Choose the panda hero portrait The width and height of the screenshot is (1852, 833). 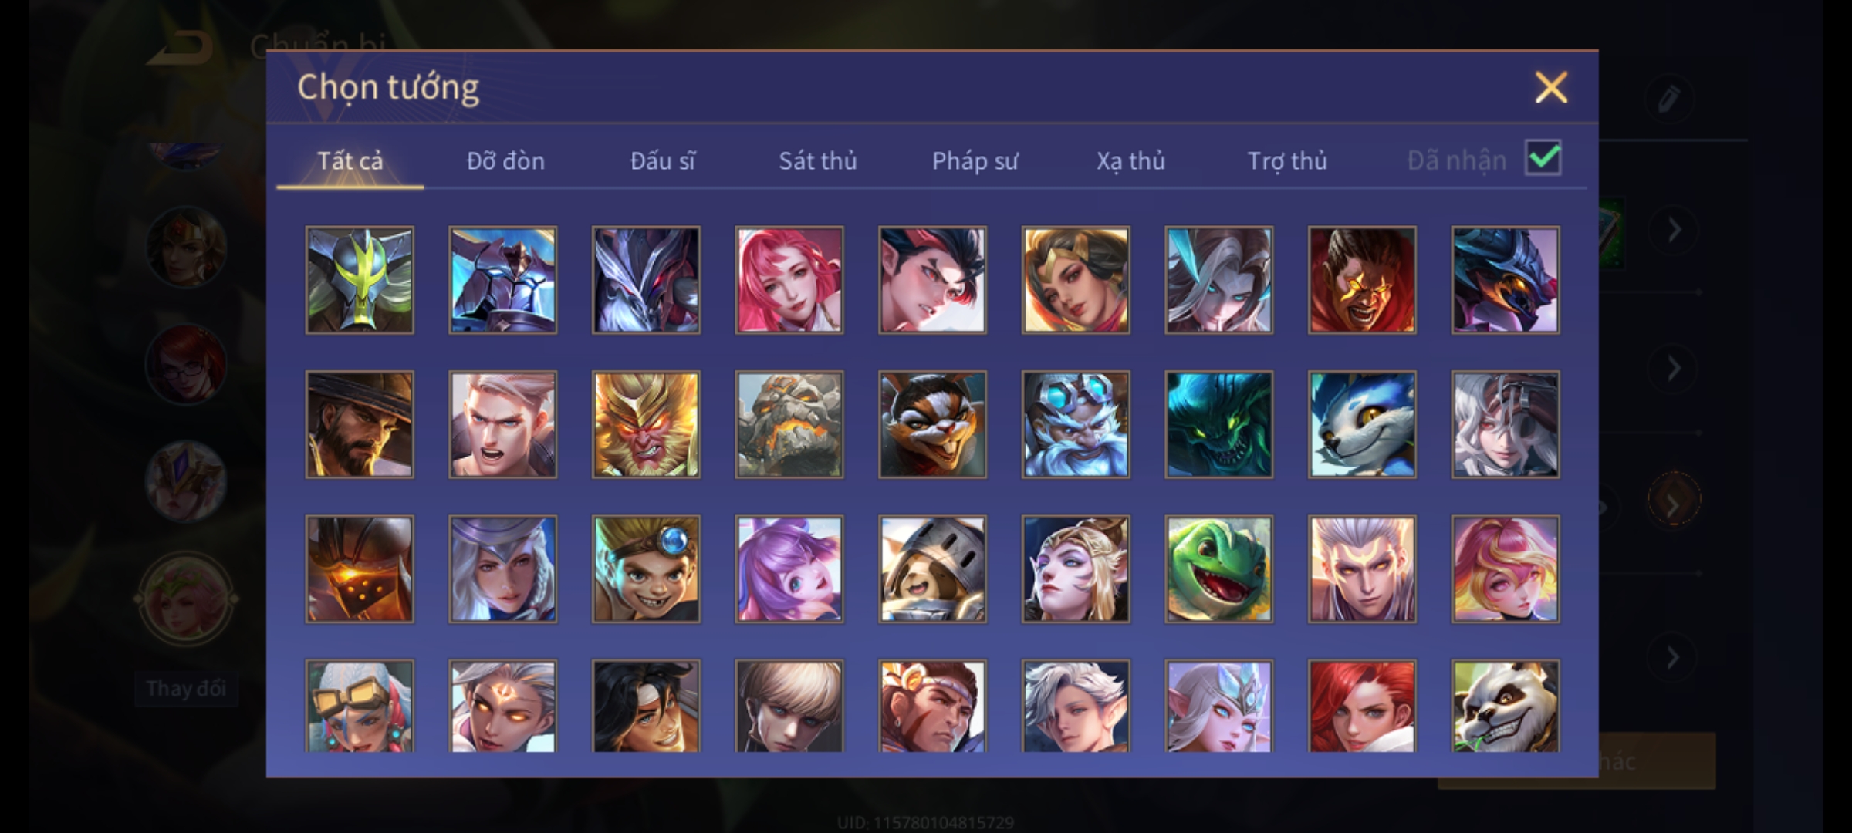coord(1505,706)
